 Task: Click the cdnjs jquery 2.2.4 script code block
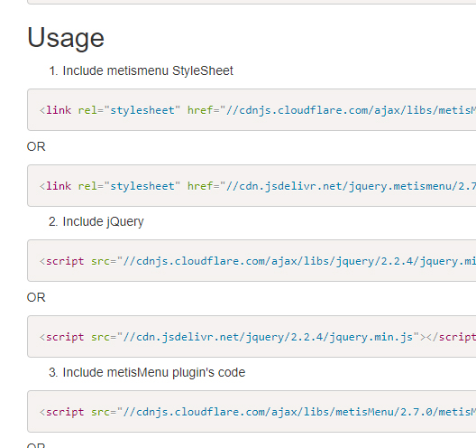click(x=252, y=261)
